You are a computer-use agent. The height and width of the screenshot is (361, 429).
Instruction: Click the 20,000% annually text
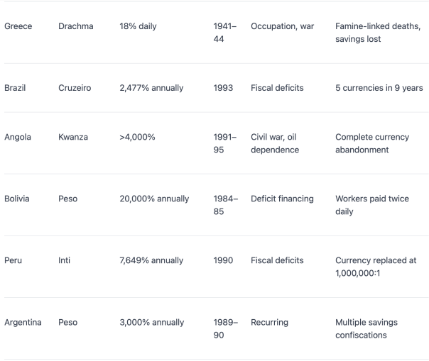click(x=154, y=199)
